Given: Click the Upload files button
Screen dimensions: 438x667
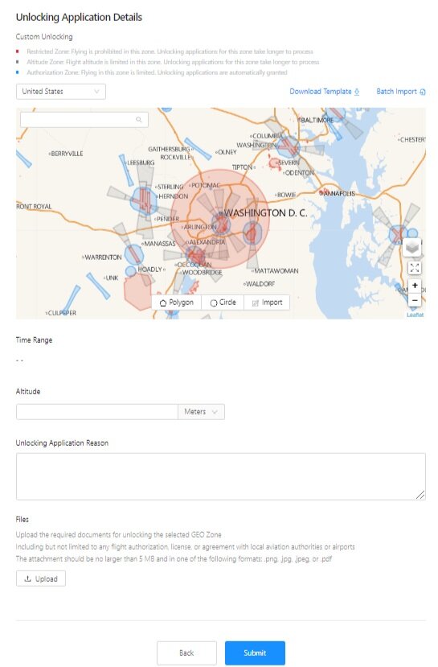Looking at the screenshot, I should [x=41, y=578].
